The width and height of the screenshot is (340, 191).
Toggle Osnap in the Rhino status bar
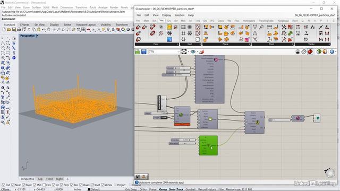pos(163,189)
